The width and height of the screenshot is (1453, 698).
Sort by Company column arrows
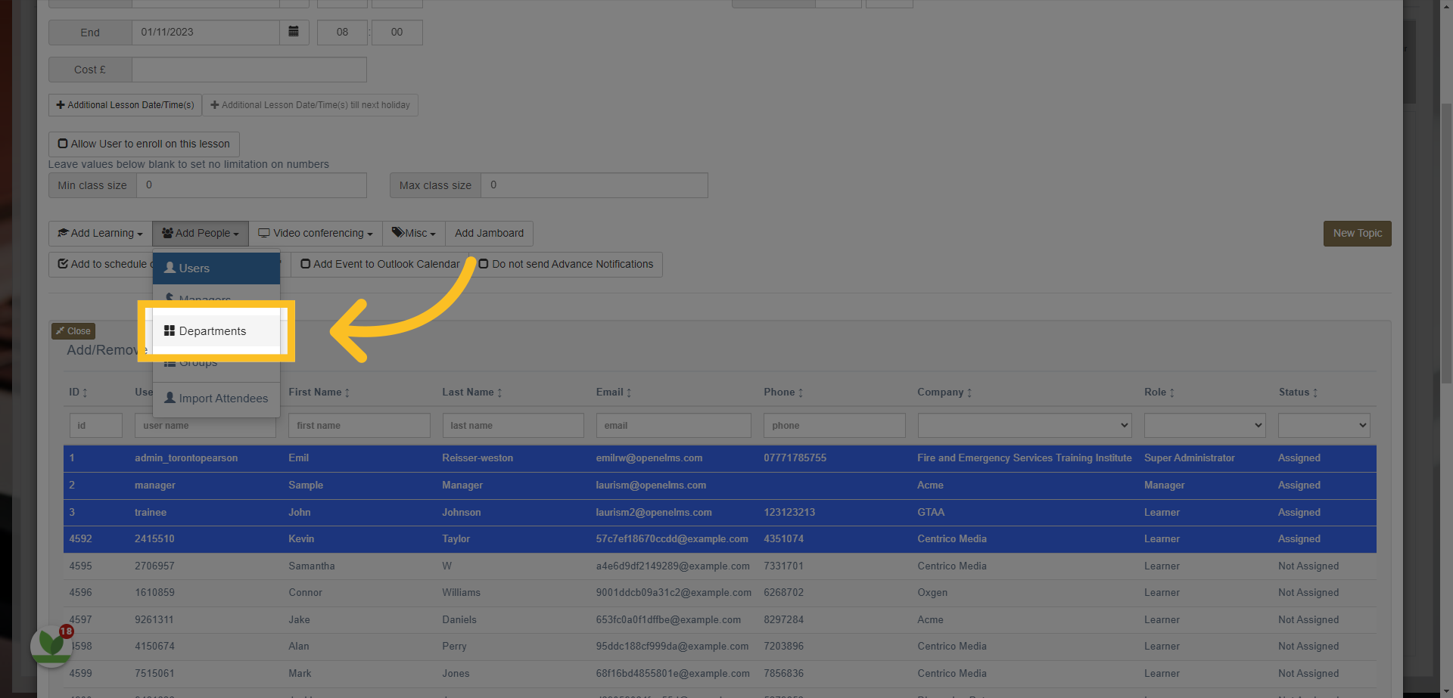(x=969, y=392)
